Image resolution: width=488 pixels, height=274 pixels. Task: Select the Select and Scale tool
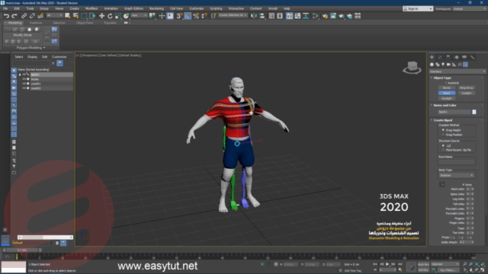118,16
